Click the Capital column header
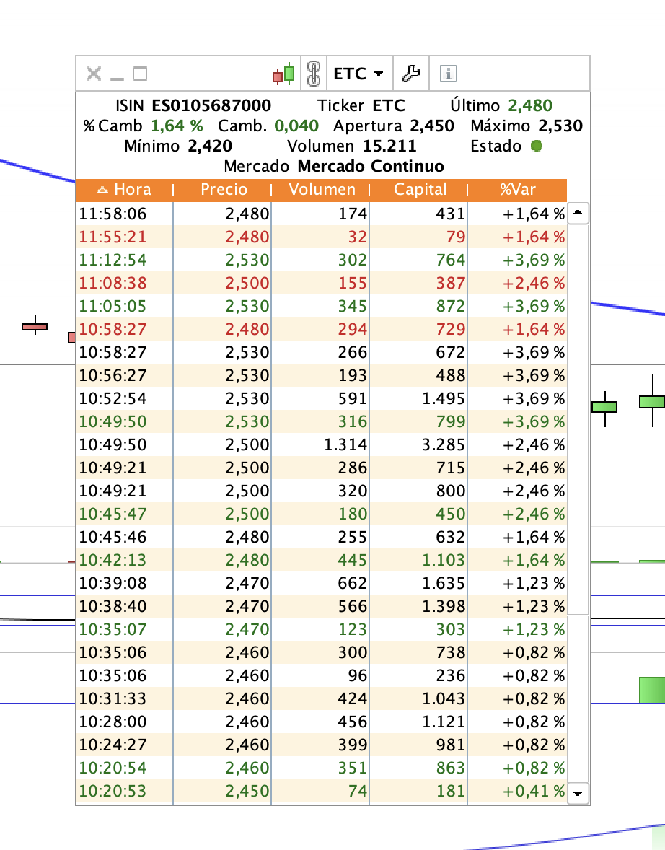Image resolution: width=665 pixels, height=850 pixels. tap(420, 190)
